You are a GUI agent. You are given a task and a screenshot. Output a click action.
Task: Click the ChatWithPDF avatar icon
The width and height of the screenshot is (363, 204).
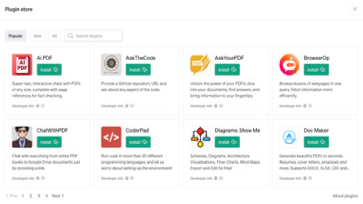pyautogui.click(x=22, y=137)
